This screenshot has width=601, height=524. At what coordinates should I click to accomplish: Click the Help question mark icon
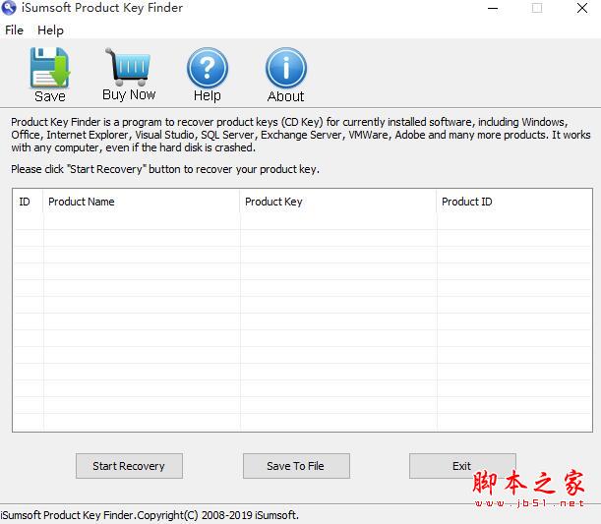click(208, 68)
